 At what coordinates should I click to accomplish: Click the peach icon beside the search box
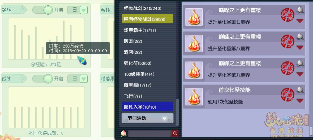tap(123, 133)
